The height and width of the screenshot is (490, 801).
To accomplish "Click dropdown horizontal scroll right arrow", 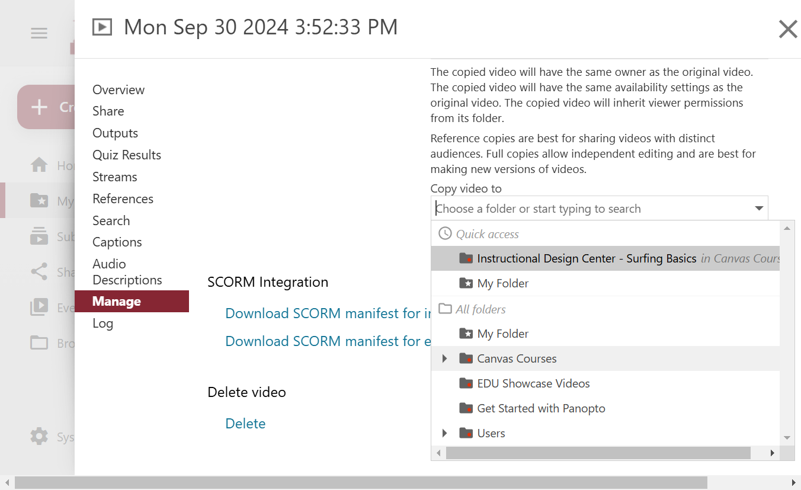I will click(773, 453).
